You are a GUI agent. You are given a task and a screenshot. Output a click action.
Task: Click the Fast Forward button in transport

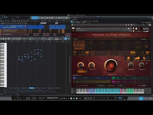(x=64, y=98)
